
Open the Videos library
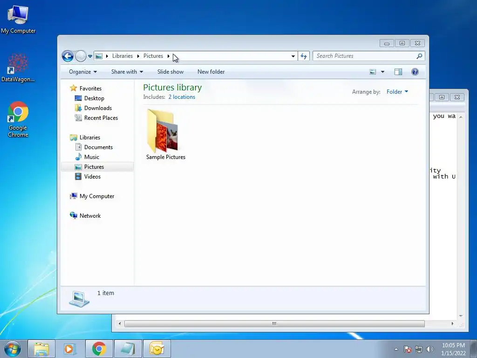(x=92, y=177)
